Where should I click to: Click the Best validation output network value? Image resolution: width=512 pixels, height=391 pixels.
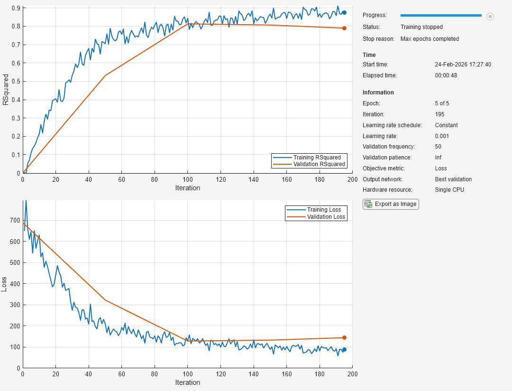pos(453,179)
